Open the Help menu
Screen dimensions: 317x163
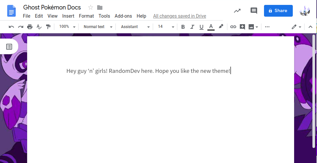[x=141, y=16]
